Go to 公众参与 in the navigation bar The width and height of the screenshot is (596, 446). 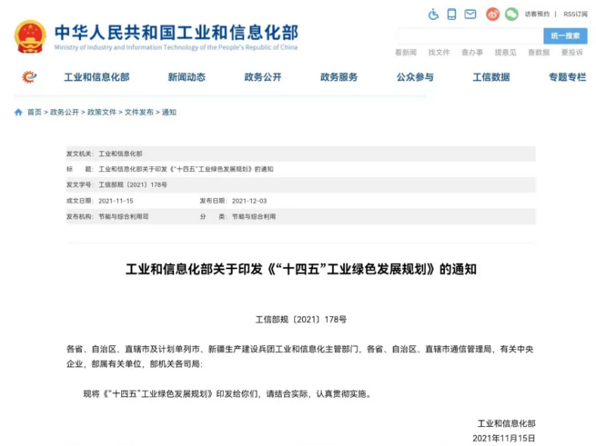[415, 77]
